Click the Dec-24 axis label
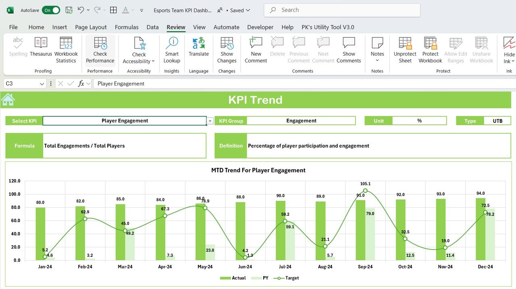This screenshot has width=516, height=289. 485,266
